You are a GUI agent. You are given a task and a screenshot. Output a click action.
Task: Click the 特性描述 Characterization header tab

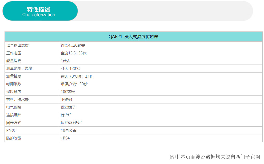tap(40, 11)
